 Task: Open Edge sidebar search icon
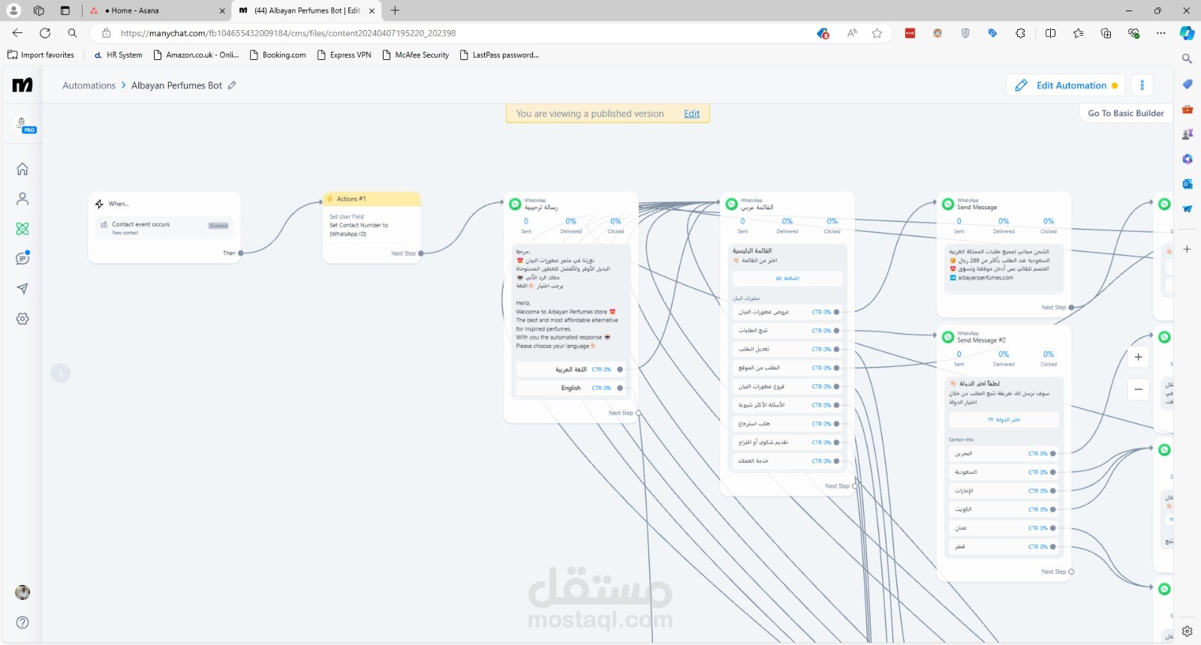pyautogui.click(x=1187, y=58)
